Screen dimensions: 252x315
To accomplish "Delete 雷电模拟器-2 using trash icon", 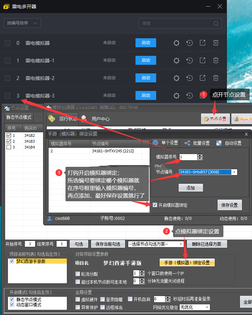I will 215,78.
